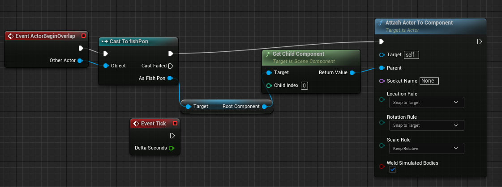502x187 pixels.
Task: Click the Cast Failed exec pin
Action: pyautogui.click(x=171, y=66)
